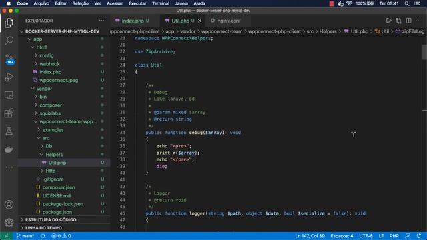Open the Arquivo menu

click(x=41, y=3)
